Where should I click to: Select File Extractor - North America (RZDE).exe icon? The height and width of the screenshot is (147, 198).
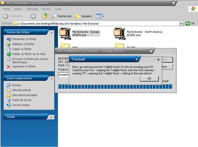(119, 33)
